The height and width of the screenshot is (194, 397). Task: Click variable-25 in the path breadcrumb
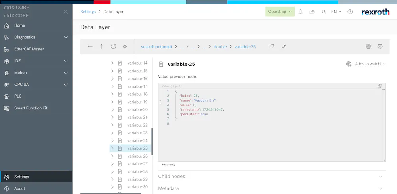245,47
